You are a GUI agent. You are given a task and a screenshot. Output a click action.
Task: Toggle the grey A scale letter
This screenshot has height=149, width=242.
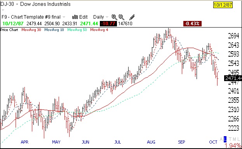point(221,139)
